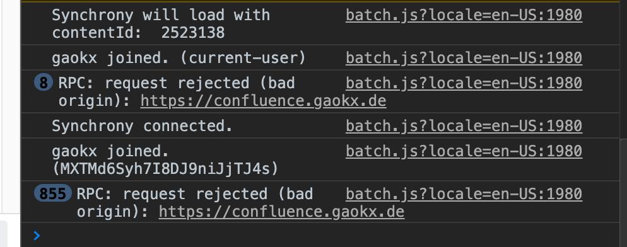Select the 'gaokx joined. (current-user)' message
The height and width of the screenshot is (247, 627).
179,58
